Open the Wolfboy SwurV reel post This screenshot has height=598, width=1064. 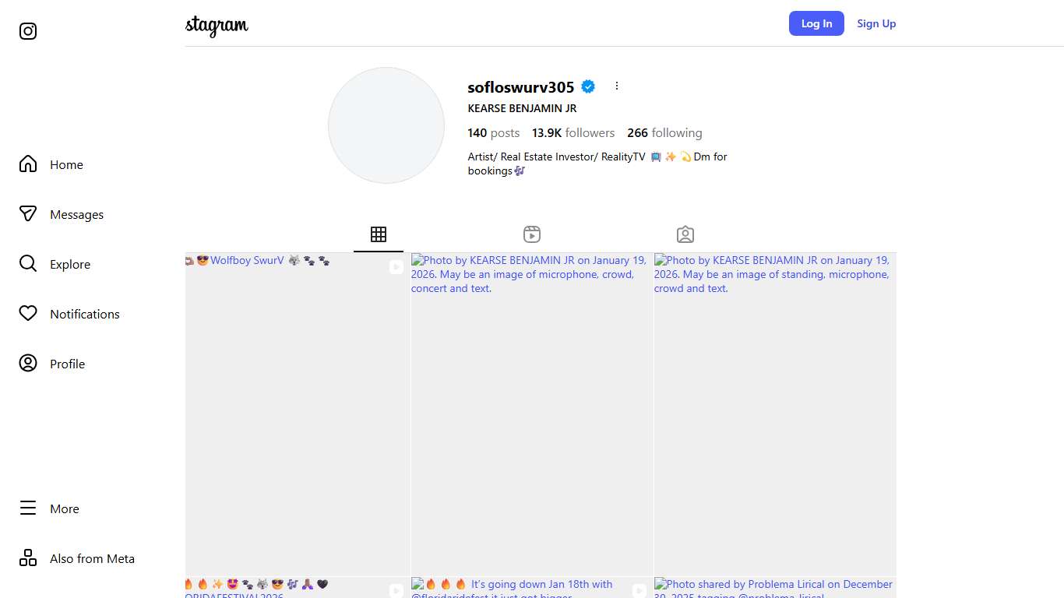click(298, 414)
